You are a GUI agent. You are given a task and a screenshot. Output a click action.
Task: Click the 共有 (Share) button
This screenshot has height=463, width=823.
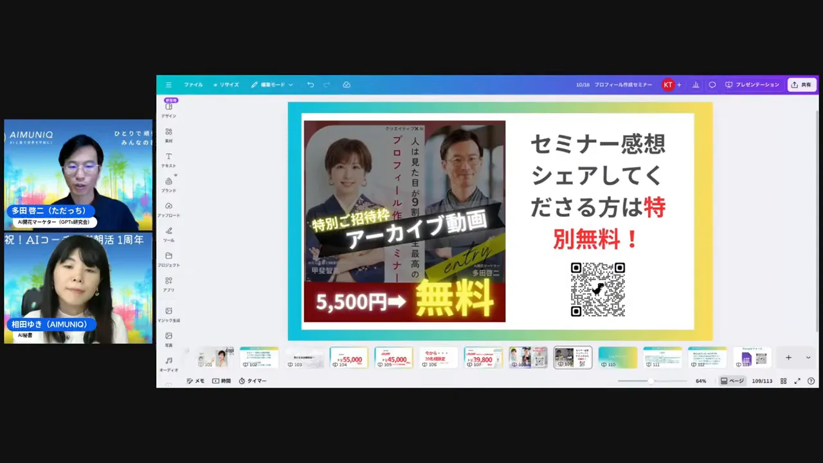802,85
